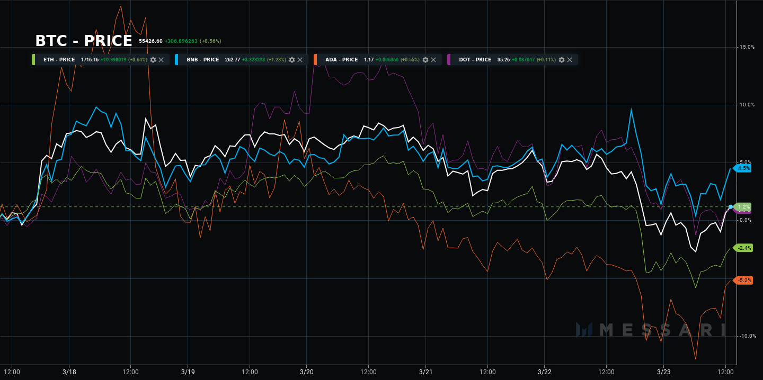The width and height of the screenshot is (763, 380).
Task: Open settings gear for BNB - PRICE series
Action: tap(292, 60)
